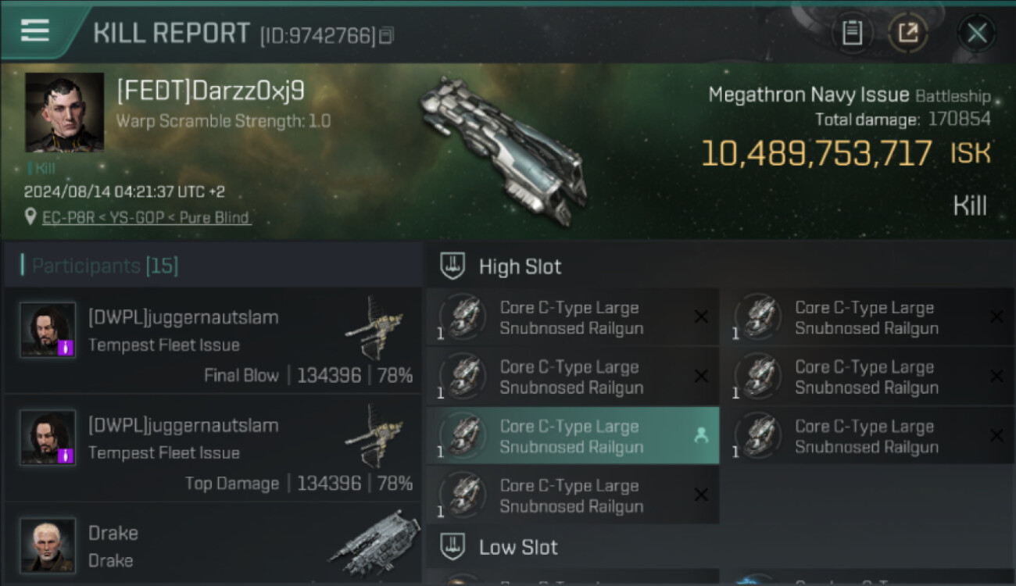Toggle the X on top right railgun

tap(996, 316)
